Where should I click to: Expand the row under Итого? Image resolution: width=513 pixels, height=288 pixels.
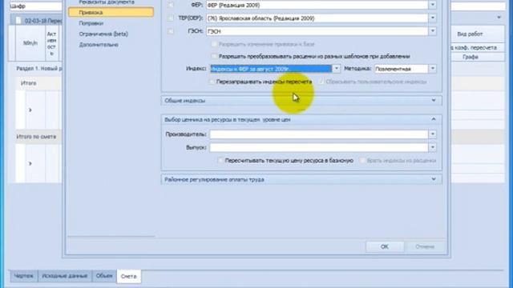pos(30,110)
